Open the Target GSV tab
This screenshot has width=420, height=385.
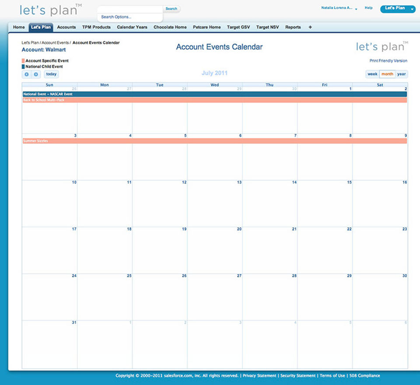pyautogui.click(x=238, y=27)
